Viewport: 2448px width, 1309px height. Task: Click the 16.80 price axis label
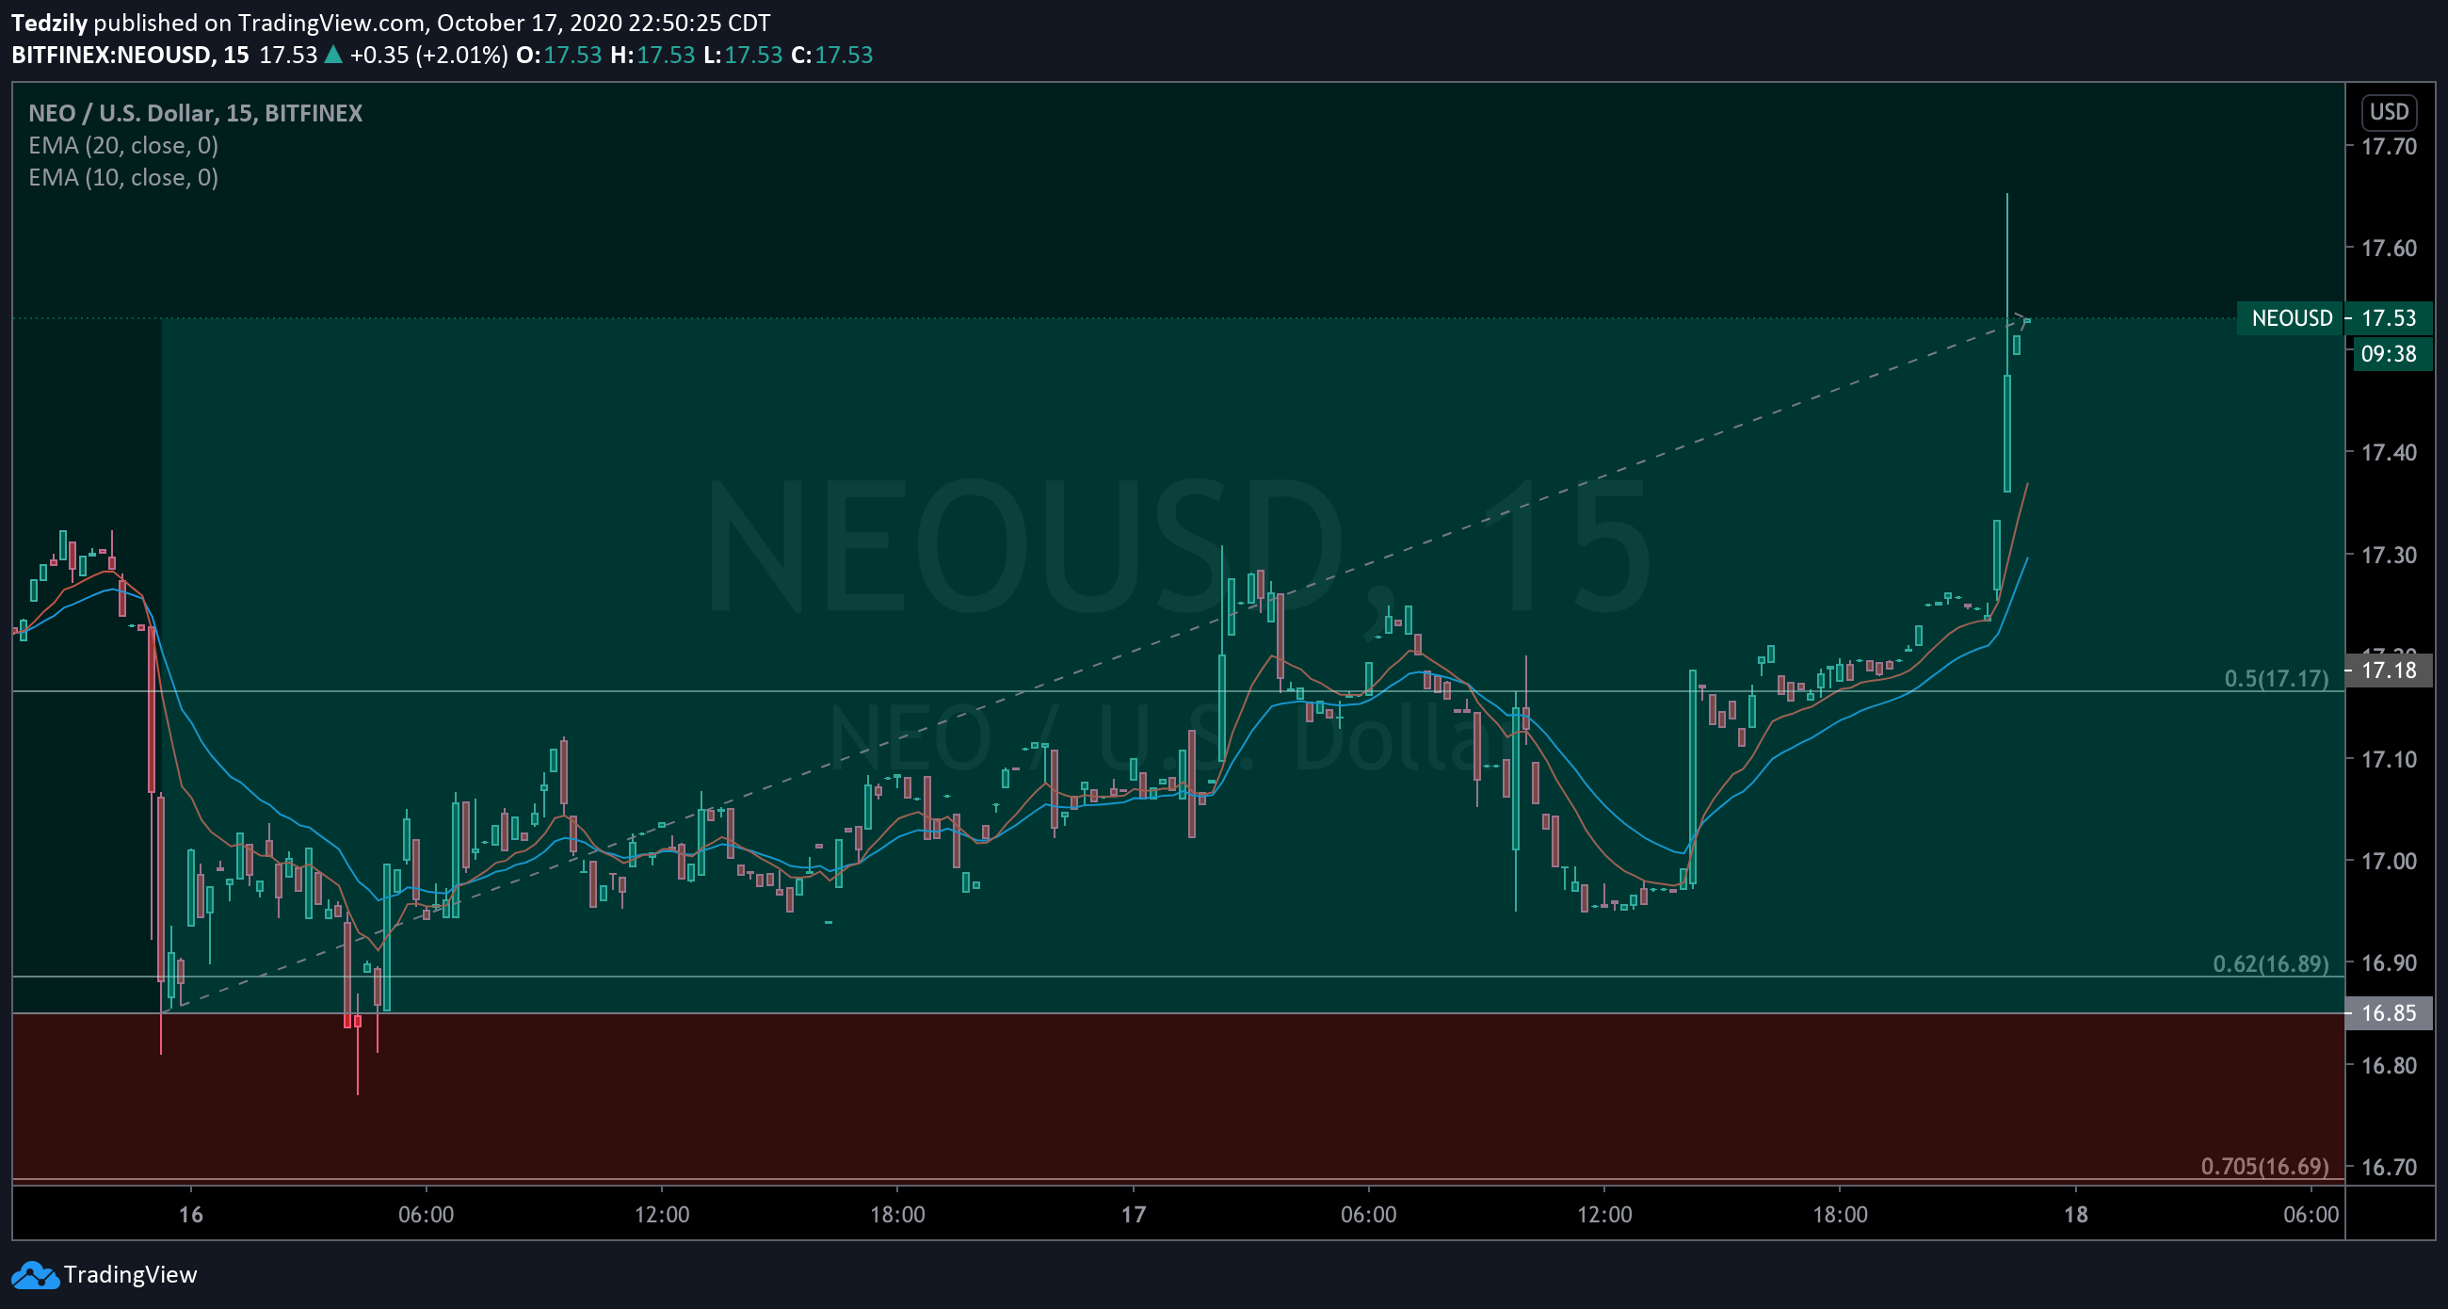(2389, 1066)
